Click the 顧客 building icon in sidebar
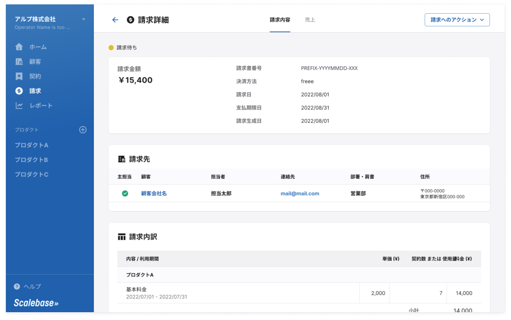The height and width of the screenshot is (320, 511). pyautogui.click(x=19, y=62)
